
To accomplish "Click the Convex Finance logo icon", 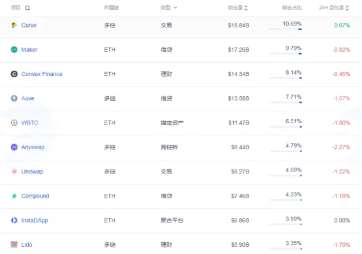I will click(14, 74).
